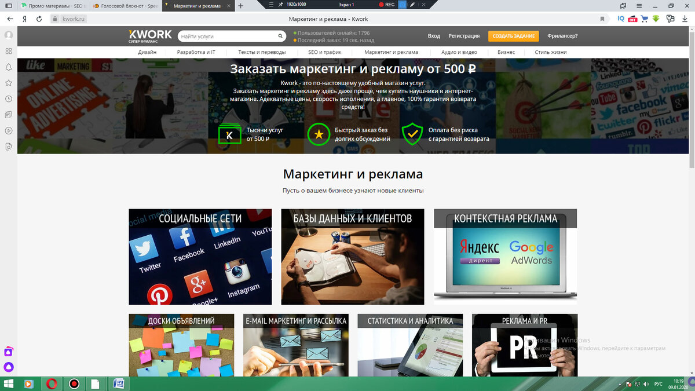Open the notifications bell in the sidebar
Viewport: 695px width, 391px height.
(x=9, y=67)
